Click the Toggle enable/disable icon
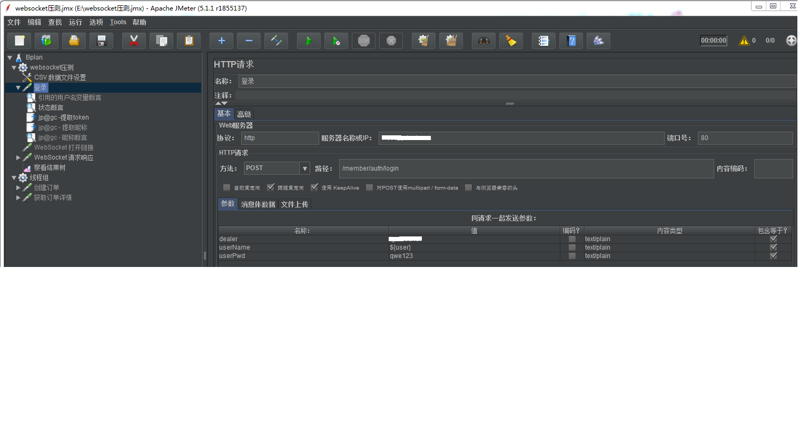The width and height of the screenshot is (800, 446). pos(276,41)
